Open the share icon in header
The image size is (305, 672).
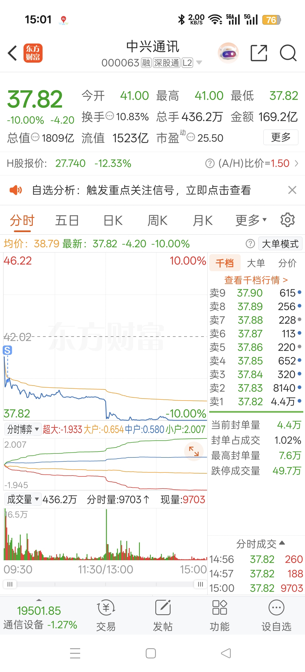click(259, 53)
